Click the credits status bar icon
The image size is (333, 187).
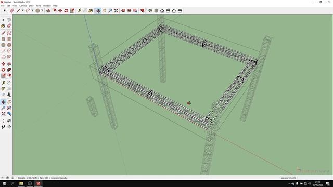[7, 178]
